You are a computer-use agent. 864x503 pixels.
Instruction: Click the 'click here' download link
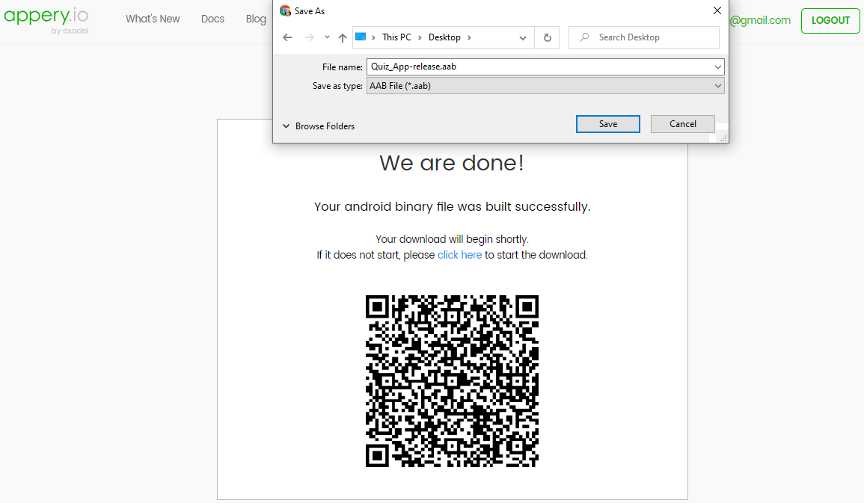pos(459,255)
